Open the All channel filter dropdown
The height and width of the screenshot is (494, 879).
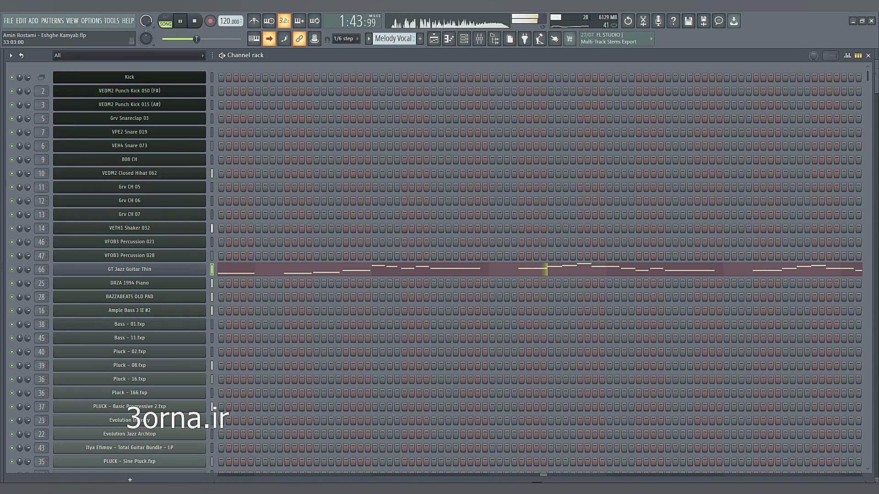click(x=129, y=55)
